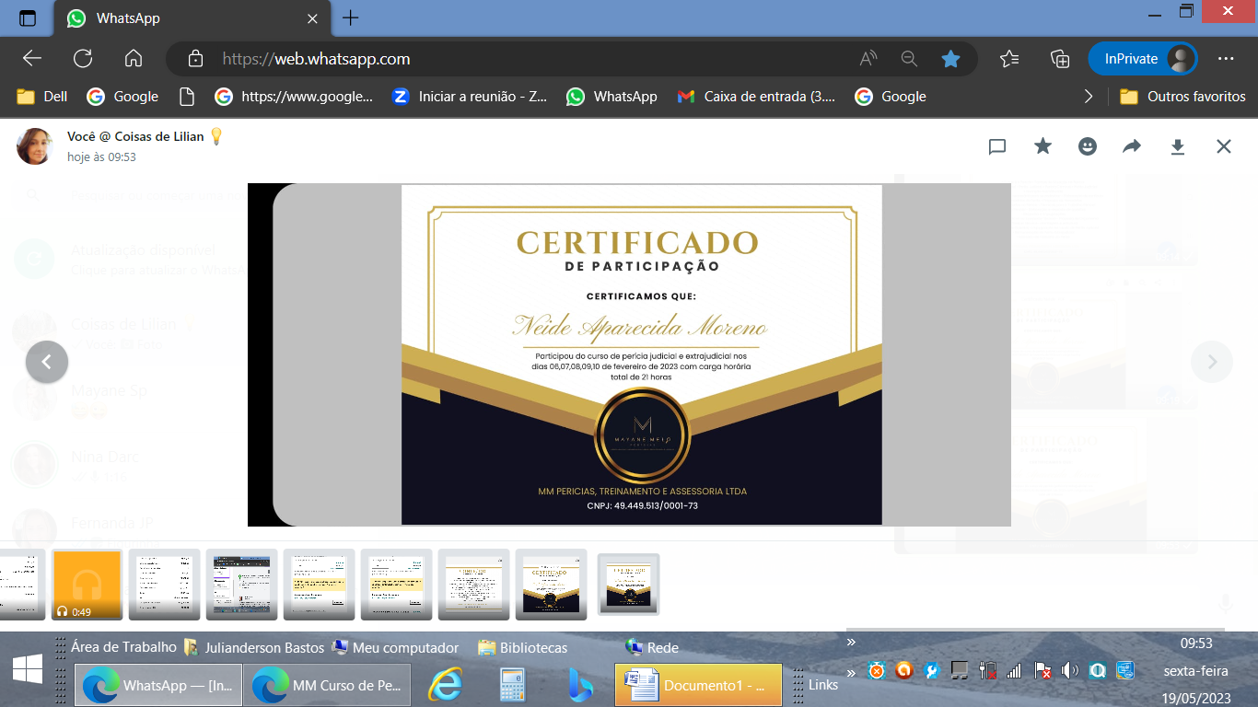Image resolution: width=1258 pixels, height=707 pixels.
Task: Open the WhatsApp bookmark in favorites bar
Action: [x=612, y=97]
